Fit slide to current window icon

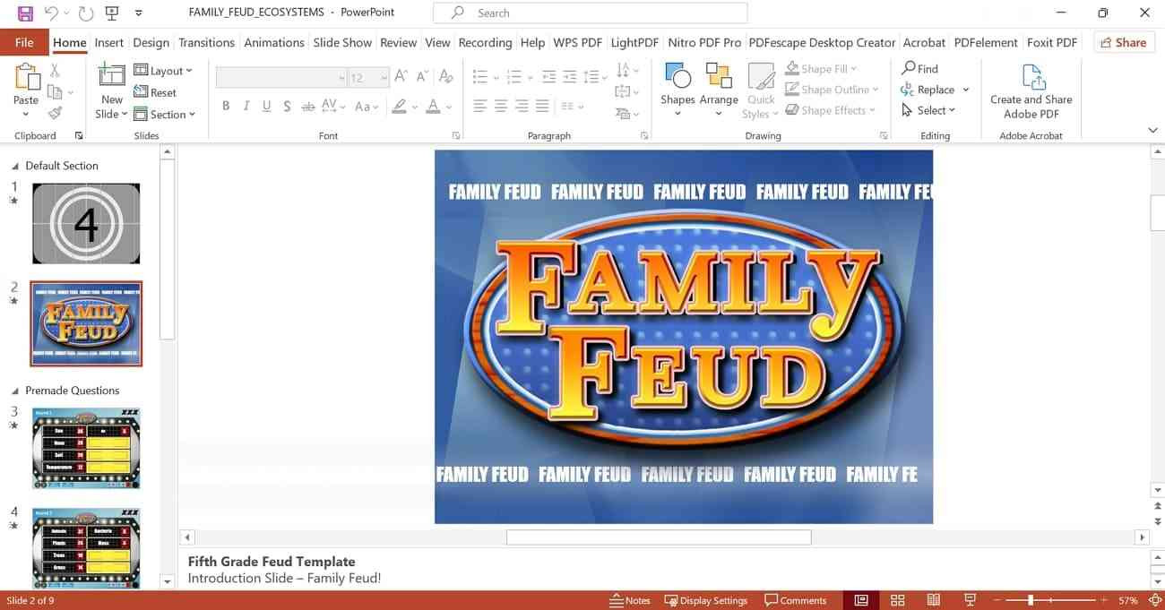[x=1154, y=600]
